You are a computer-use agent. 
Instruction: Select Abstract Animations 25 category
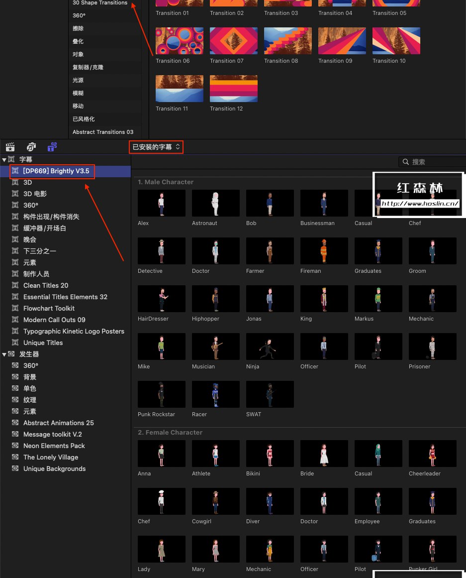[x=65, y=423]
